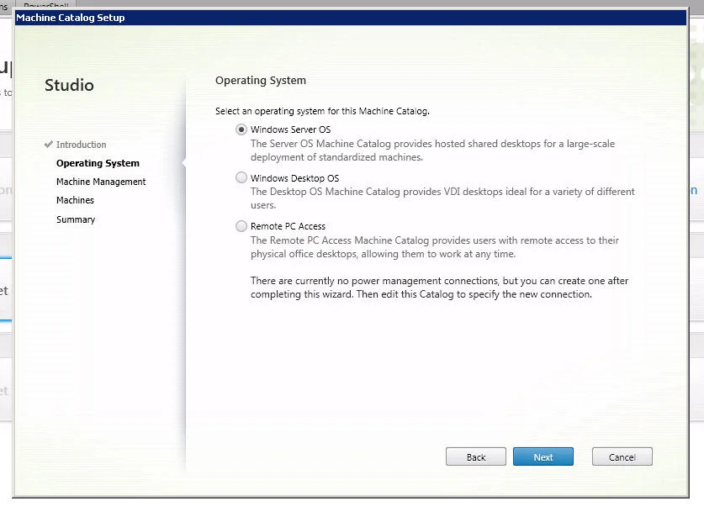Choose the Windows Desktop OS option
The image size is (704, 512).
click(241, 177)
